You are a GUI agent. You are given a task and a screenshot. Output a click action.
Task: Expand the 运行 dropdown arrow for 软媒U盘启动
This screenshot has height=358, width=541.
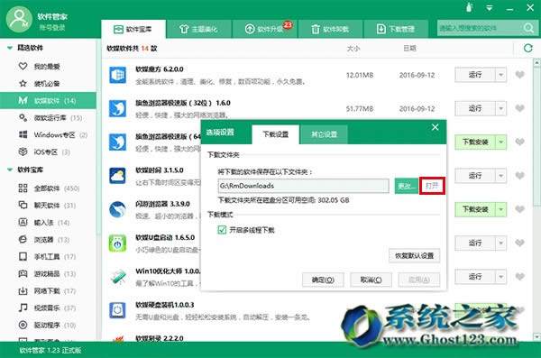[x=500, y=243]
